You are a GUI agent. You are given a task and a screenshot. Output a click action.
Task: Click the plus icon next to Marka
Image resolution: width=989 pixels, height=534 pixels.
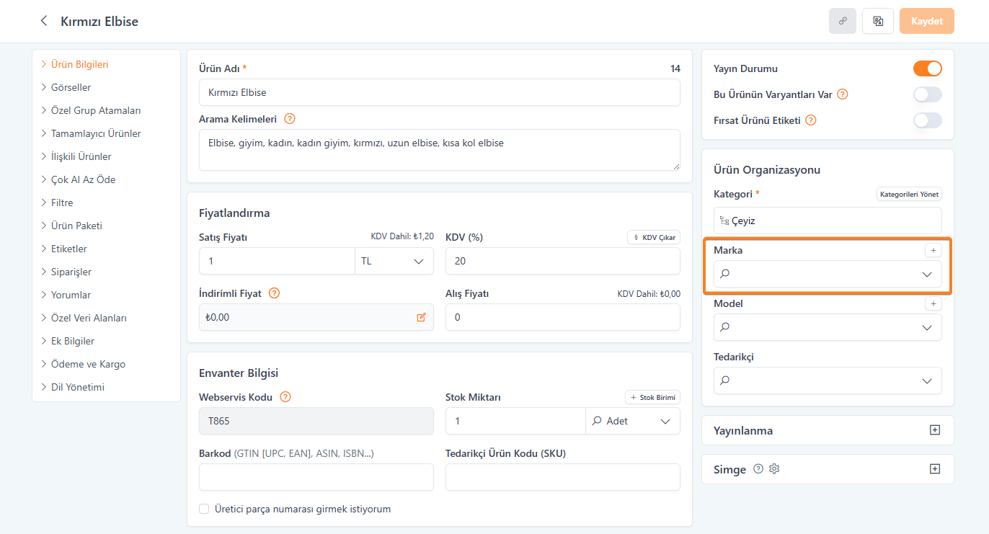click(933, 250)
